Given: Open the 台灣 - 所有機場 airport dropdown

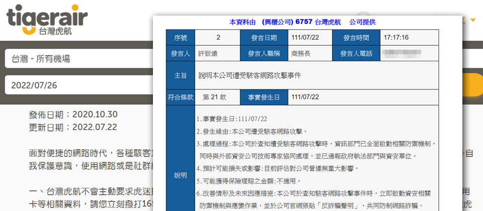Looking at the screenshot, I should click(75, 59).
